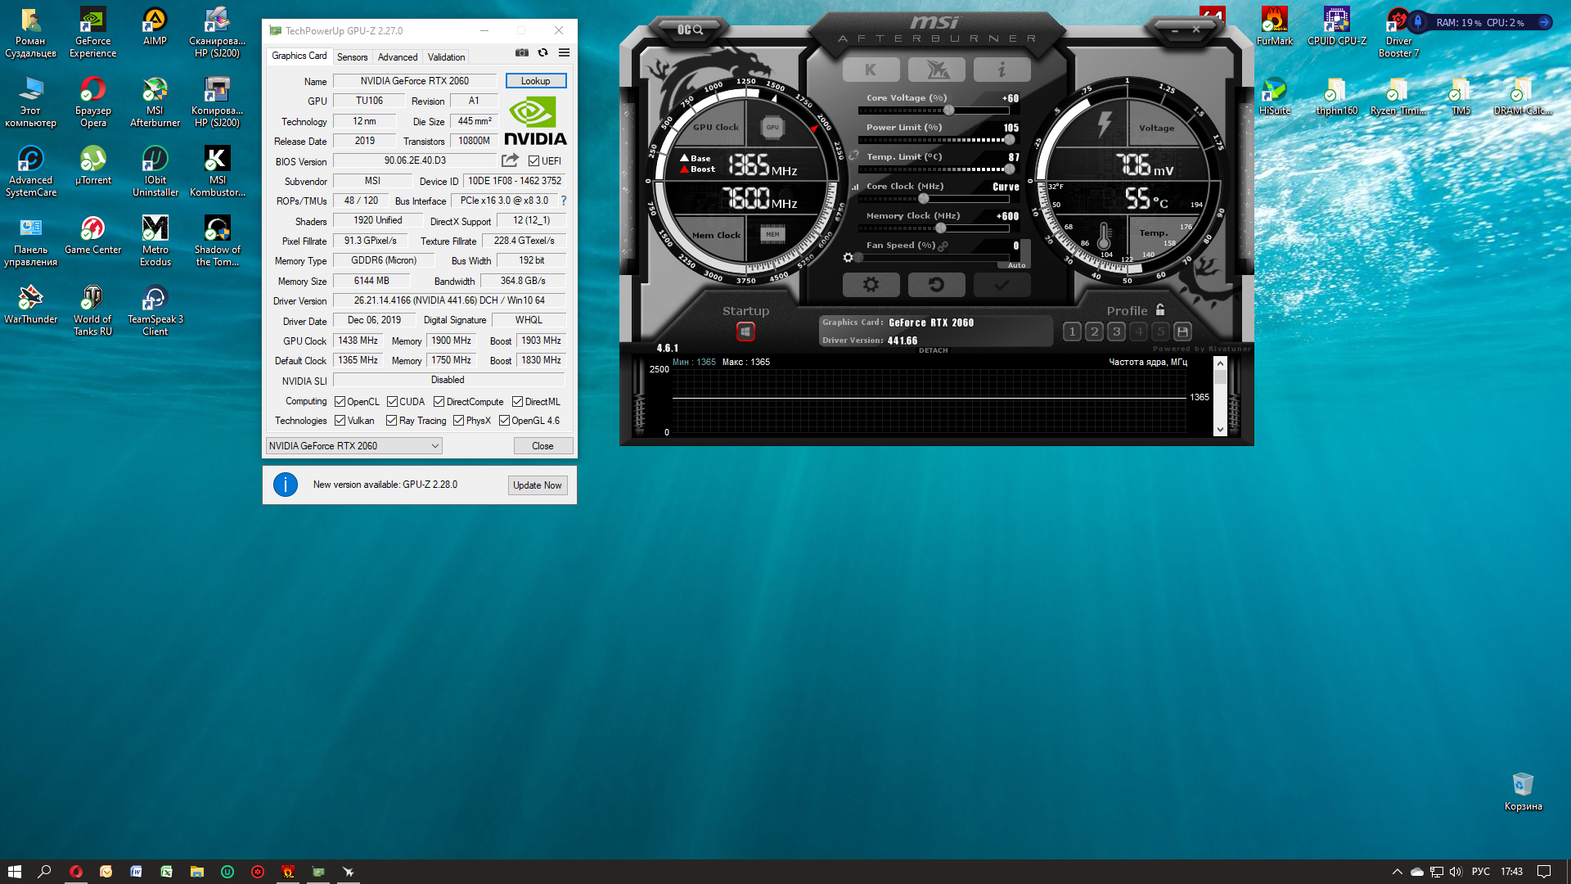Click the BIOS export share icon
Screen dimensions: 1571x884
point(510,160)
